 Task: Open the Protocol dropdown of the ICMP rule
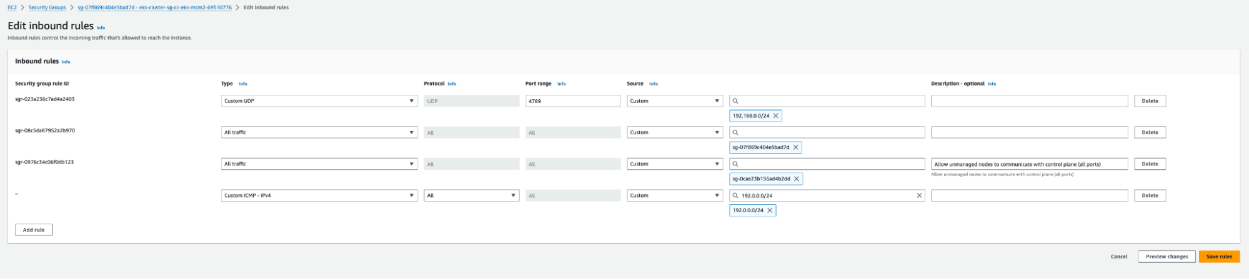coord(471,195)
